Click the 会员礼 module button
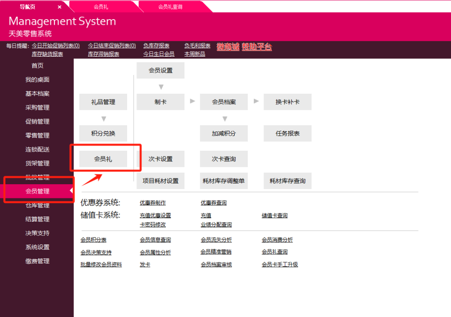 point(103,159)
